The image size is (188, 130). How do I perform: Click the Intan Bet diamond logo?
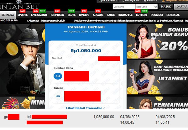pyautogui.click(x=19, y=5)
